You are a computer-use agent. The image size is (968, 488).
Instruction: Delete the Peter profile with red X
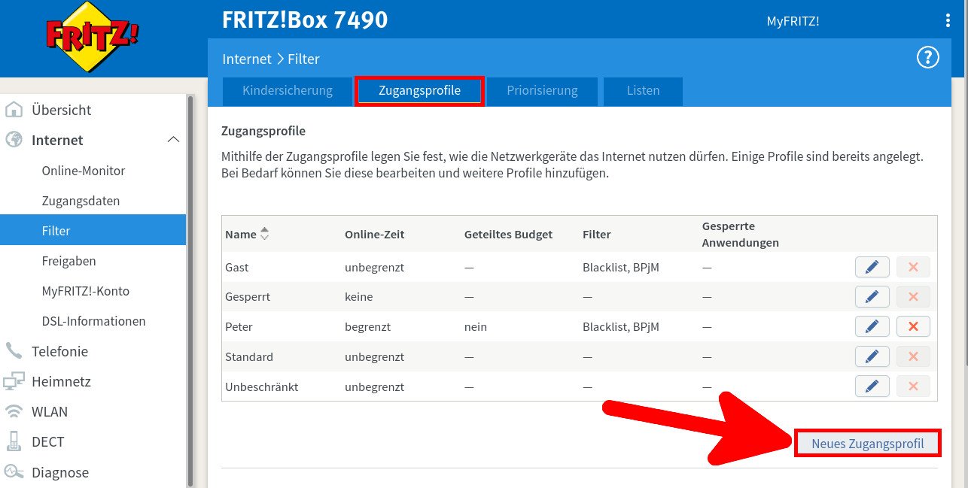[913, 327]
